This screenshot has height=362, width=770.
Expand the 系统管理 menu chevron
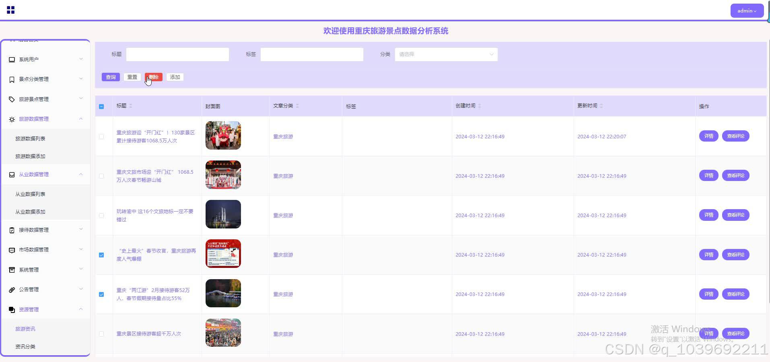[x=81, y=269]
